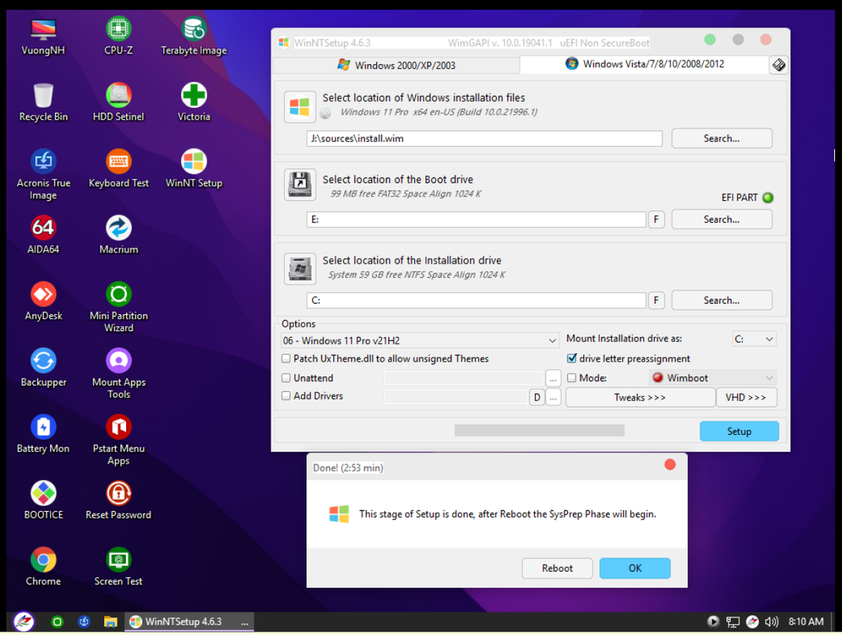Open the Recycle Bin icon
The image size is (842, 635).
(43, 102)
